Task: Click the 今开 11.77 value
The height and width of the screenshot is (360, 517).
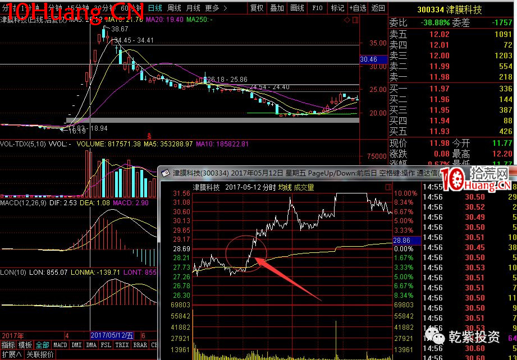Action: tap(502, 143)
